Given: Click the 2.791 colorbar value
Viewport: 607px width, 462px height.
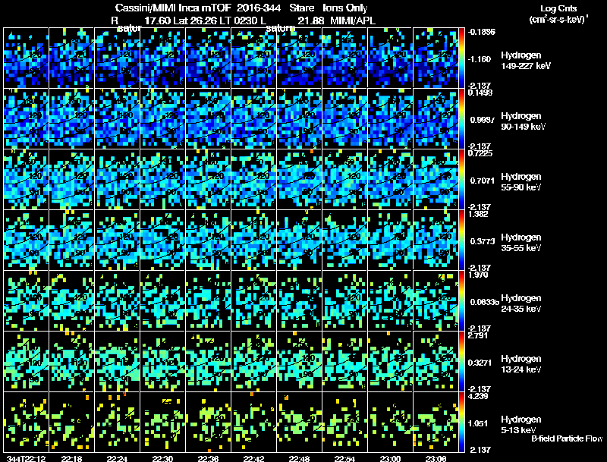Looking at the screenshot, I should pos(479,335).
